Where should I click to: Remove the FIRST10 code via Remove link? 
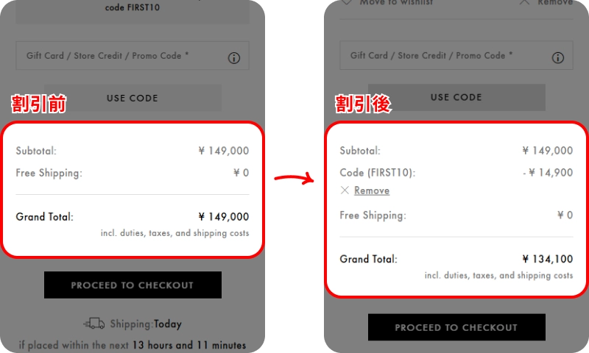tap(372, 190)
